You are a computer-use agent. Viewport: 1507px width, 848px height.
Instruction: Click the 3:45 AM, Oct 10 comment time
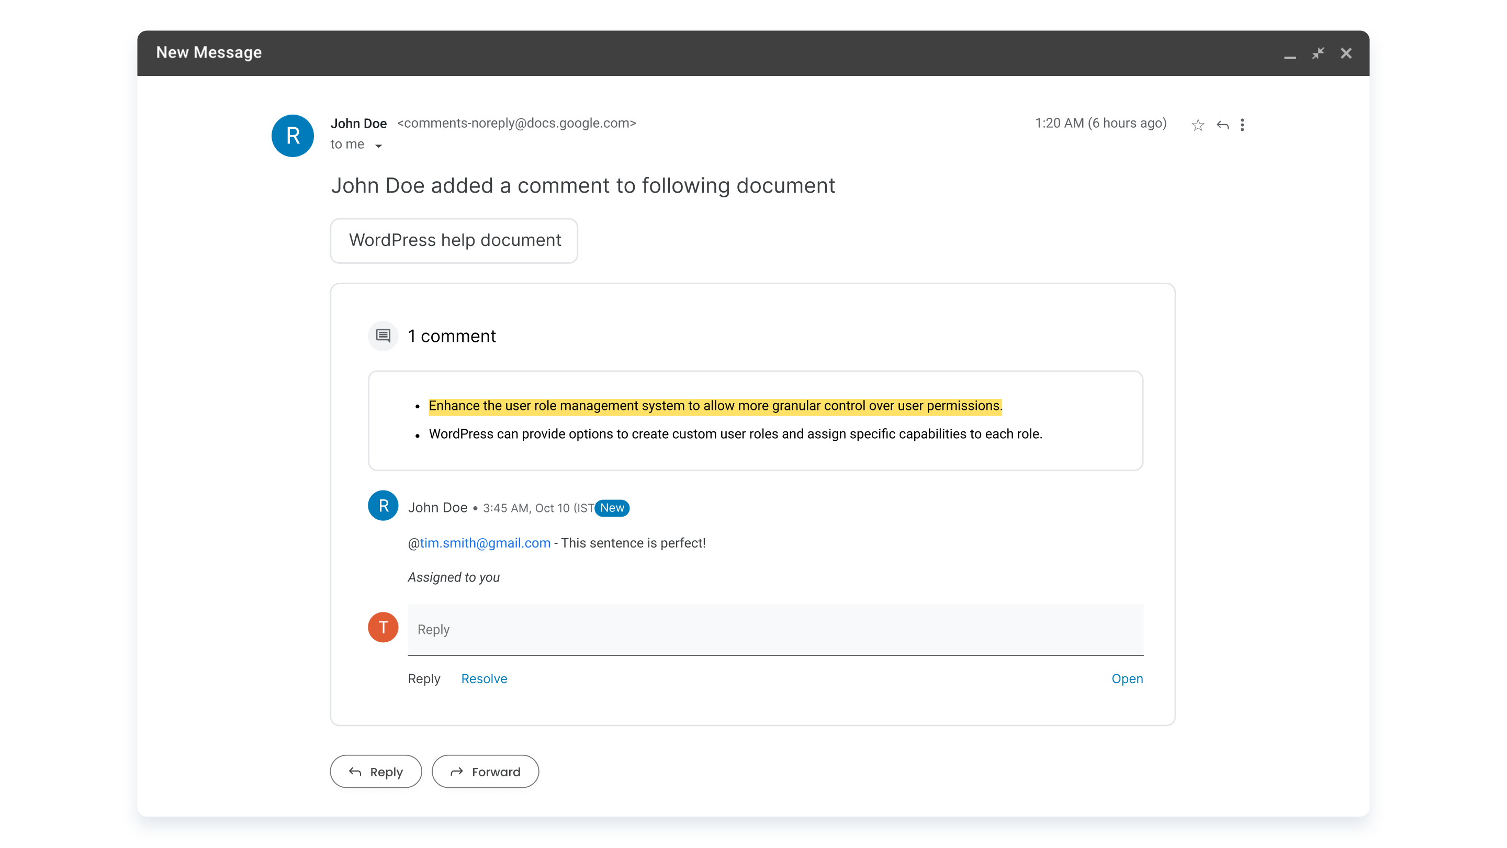pos(537,509)
